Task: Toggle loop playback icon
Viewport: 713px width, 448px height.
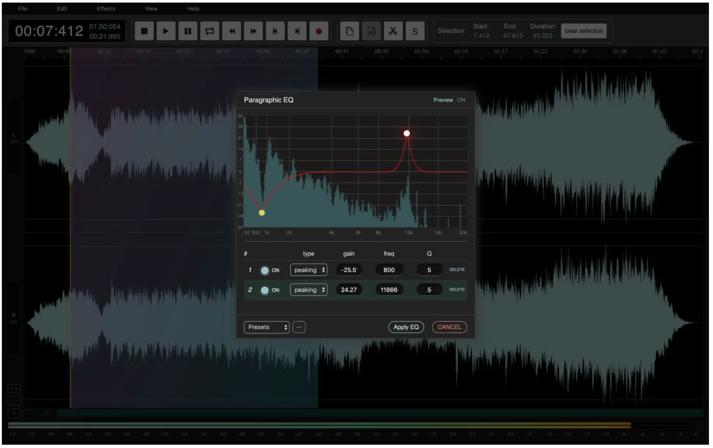Action: pos(210,31)
